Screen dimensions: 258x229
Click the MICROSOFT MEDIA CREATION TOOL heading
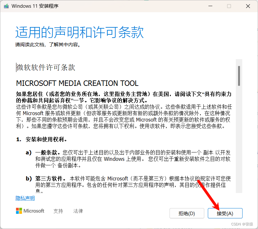pos(77,83)
